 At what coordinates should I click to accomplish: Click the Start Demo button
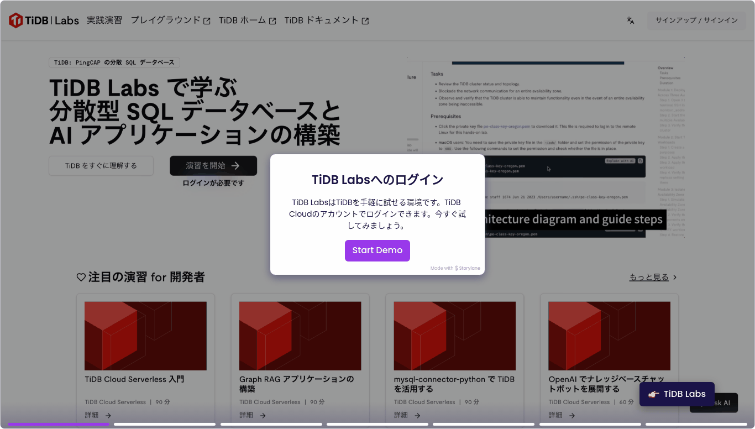pyautogui.click(x=377, y=250)
